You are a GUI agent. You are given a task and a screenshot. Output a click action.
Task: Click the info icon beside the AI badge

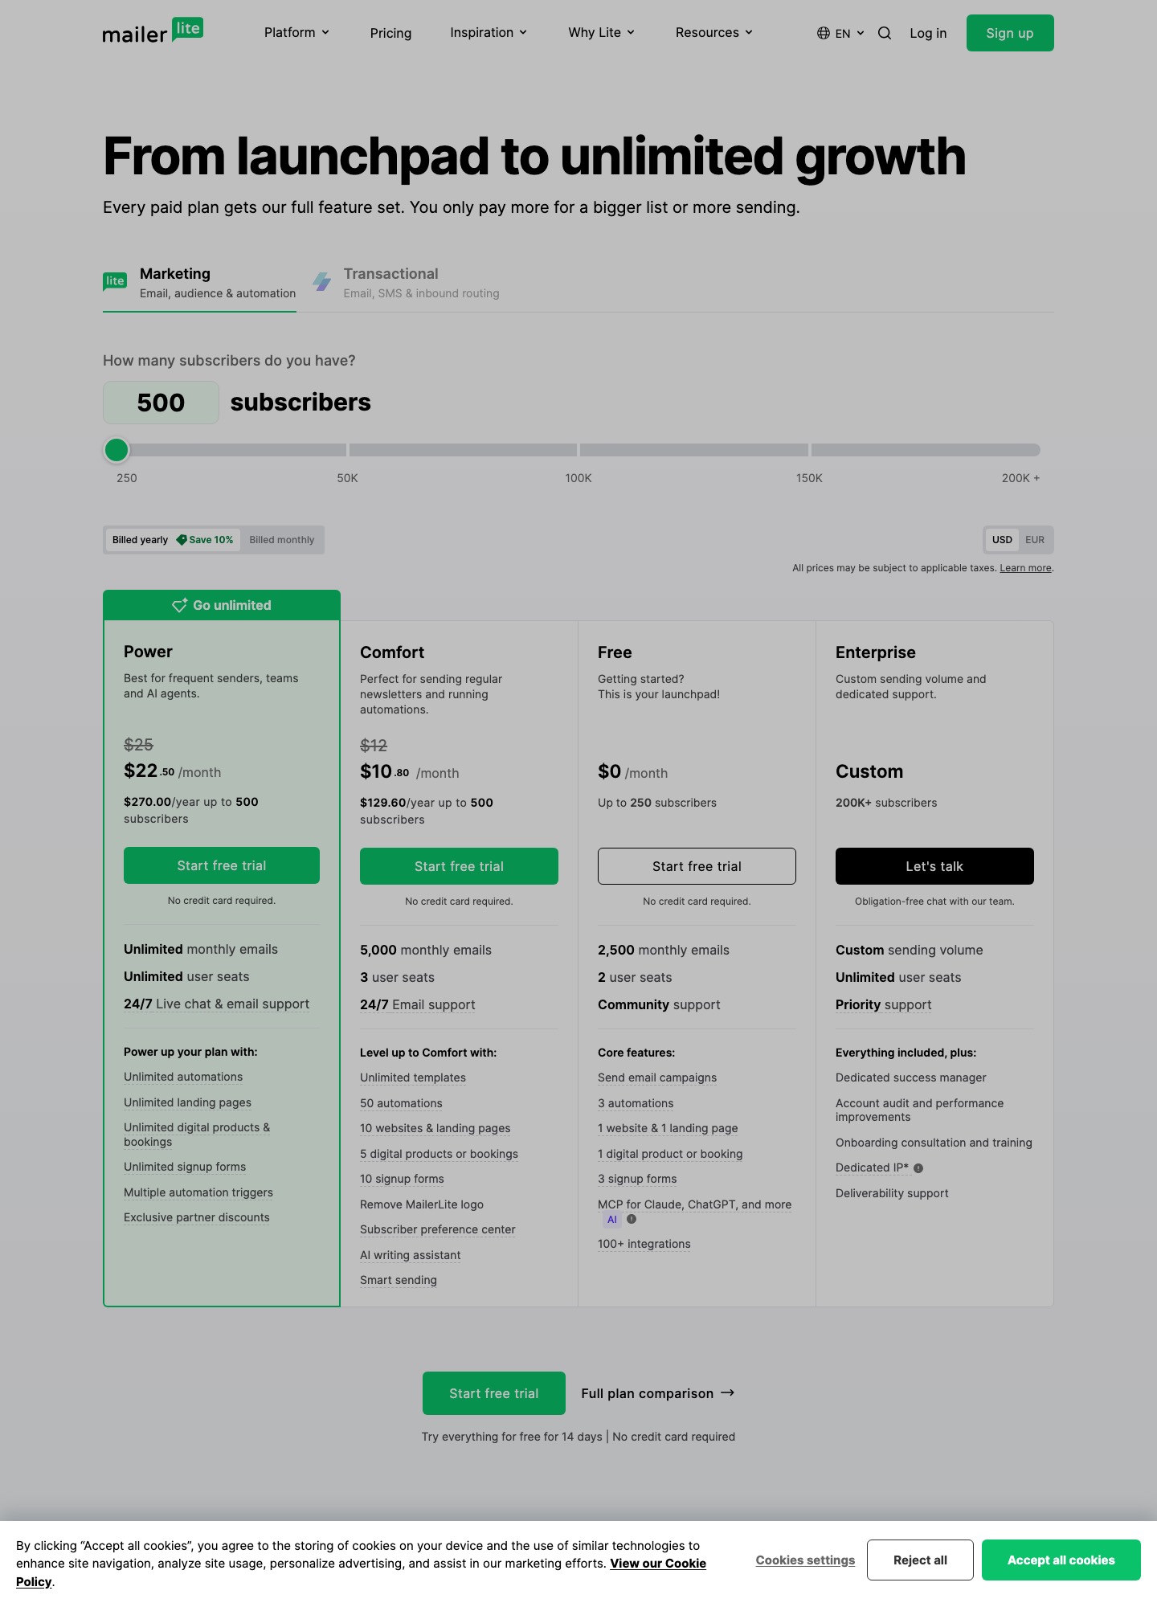click(632, 1219)
